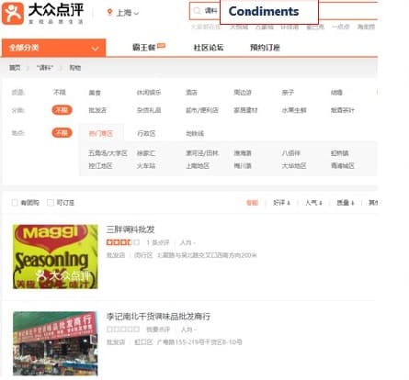Switch to the 地铁线 tab
This screenshot has width=409, height=380.
pos(195,133)
